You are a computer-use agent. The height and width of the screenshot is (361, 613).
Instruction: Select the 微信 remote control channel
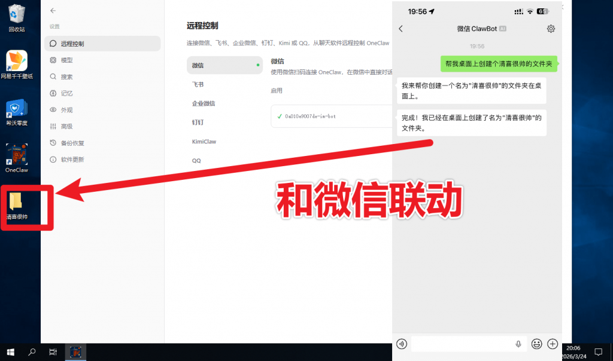pyautogui.click(x=224, y=66)
